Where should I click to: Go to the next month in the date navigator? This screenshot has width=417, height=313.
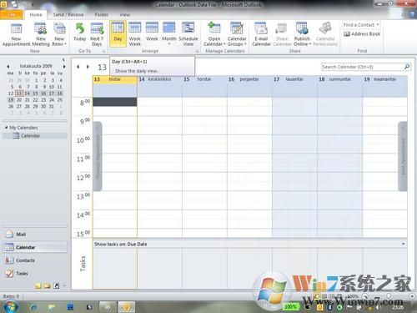tap(64, 67)
